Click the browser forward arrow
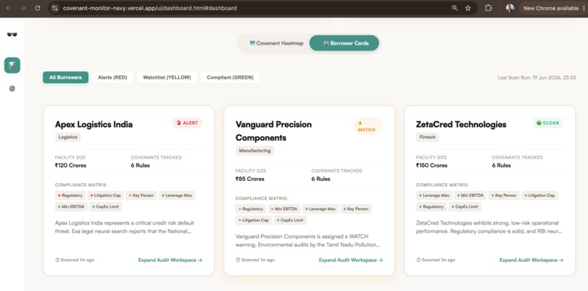 pyautogui.click(x=23, y=8)
